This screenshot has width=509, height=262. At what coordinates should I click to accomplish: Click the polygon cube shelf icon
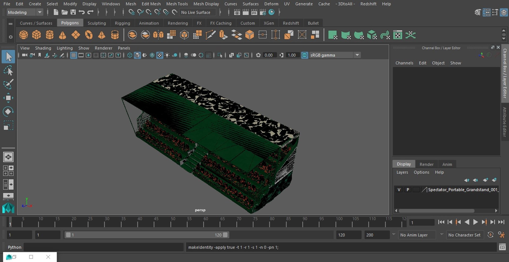(37, 35)
